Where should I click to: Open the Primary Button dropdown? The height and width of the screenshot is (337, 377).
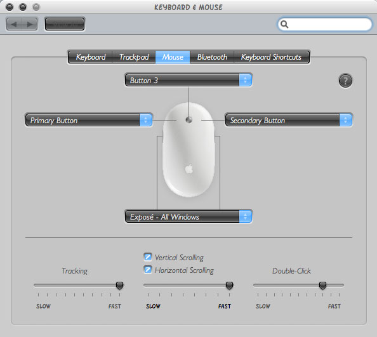(x=89, y=120)
